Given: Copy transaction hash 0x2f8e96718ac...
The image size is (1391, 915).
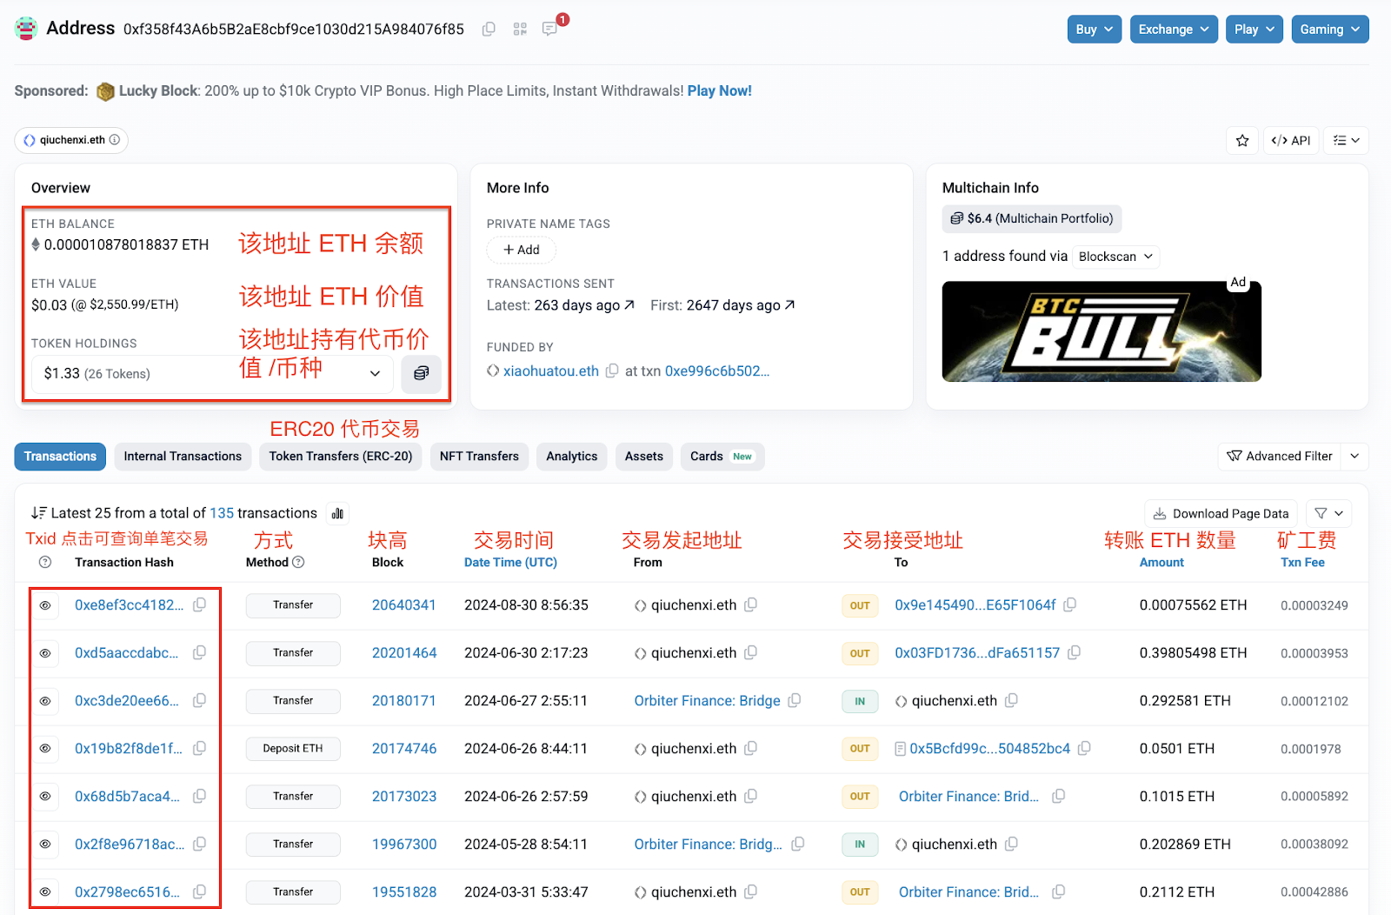Looking at the screenshot, I should tap(199, 844).
